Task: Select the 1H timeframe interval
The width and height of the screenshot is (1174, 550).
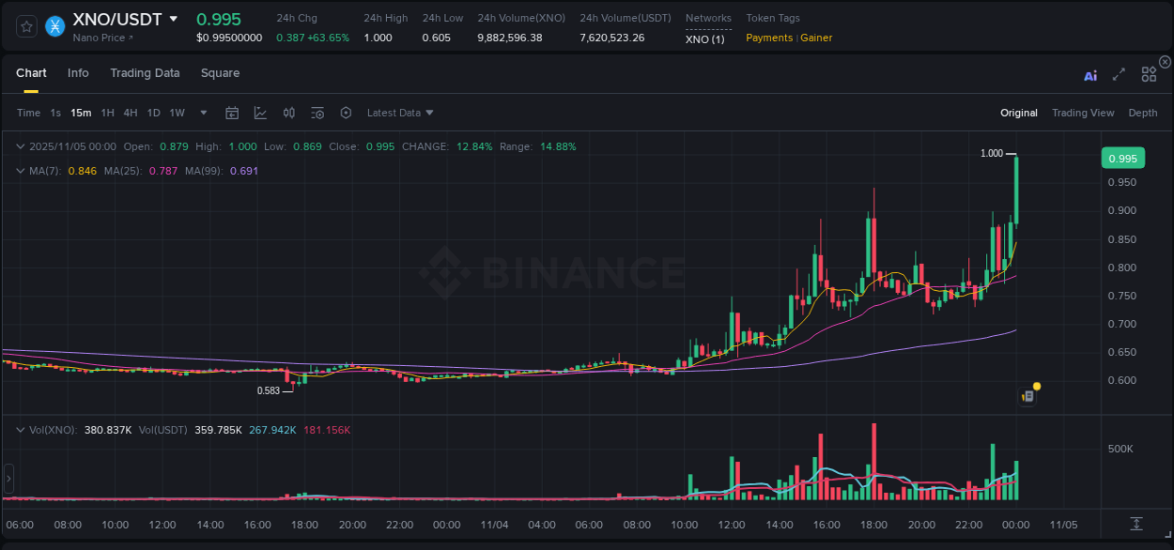Action: coord(107,113)
